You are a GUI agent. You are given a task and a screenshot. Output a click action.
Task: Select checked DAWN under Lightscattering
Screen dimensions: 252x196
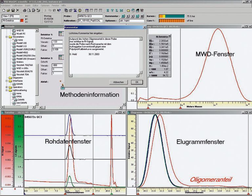pos(21,100)
